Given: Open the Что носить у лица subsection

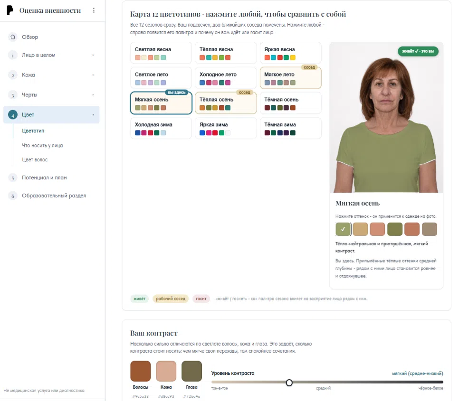Looking at the screenshot, I should tap(42, 146).
